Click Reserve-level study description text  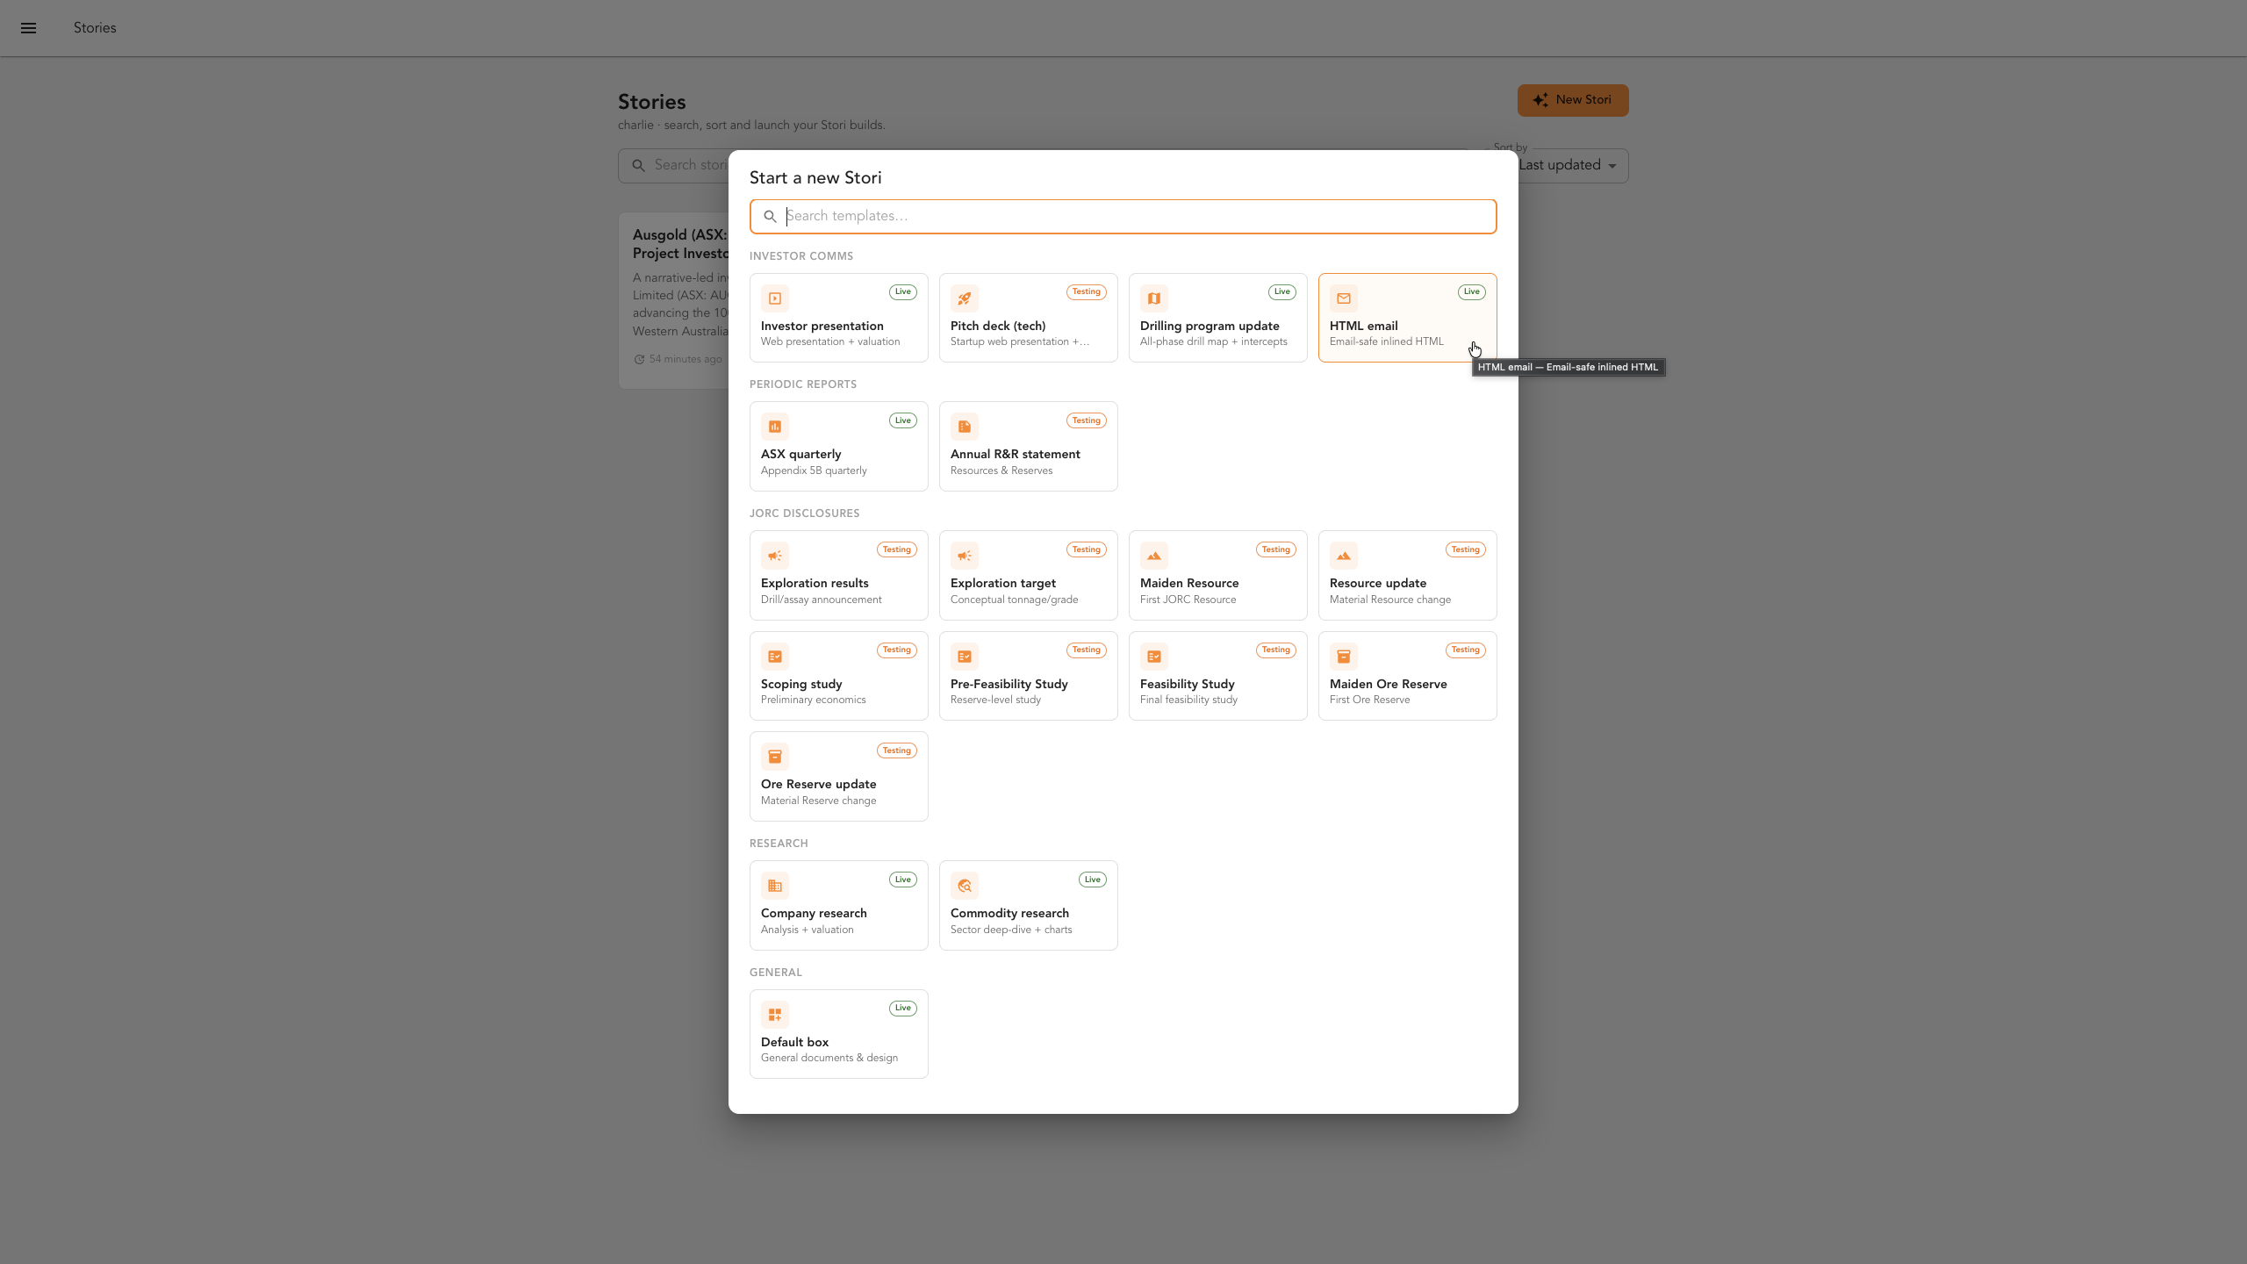995,700
